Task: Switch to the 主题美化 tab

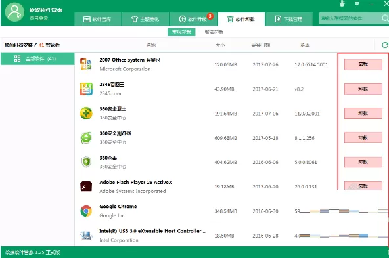Action: (145, 19)
